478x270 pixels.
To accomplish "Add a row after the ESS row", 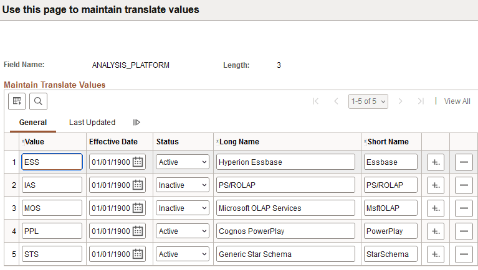I will click(436, 162).
